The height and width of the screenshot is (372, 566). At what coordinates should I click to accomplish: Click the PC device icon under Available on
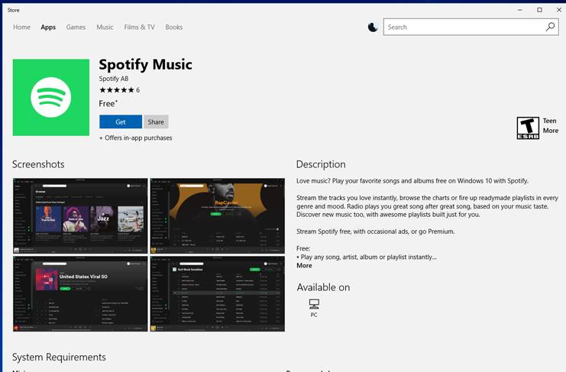pyautogui.click(x=314, y=304)
